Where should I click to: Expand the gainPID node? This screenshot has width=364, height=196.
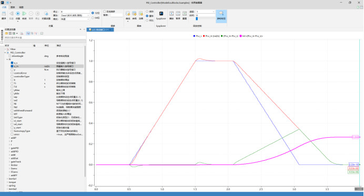9,148
